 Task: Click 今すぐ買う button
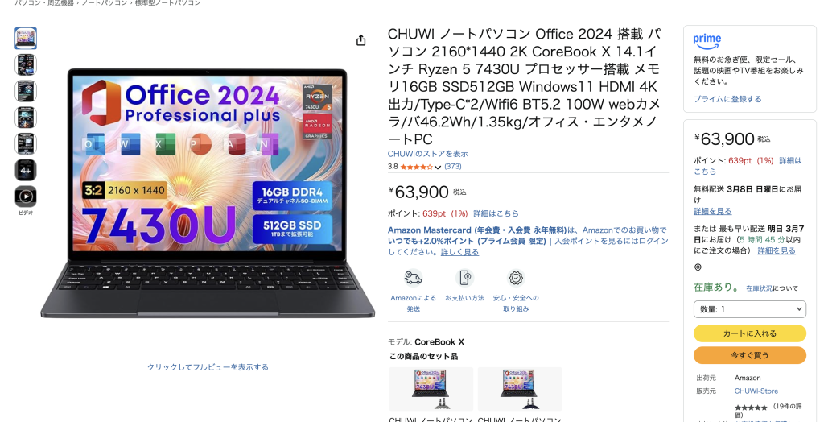pos(750,355)
